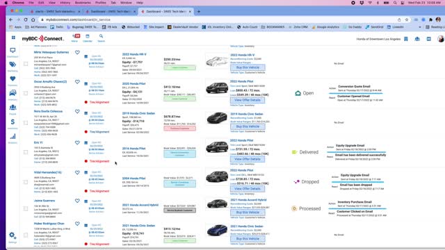
Task: Favorite Huber Rodriguez Chun with heart icon
Action: click(77, 224)
